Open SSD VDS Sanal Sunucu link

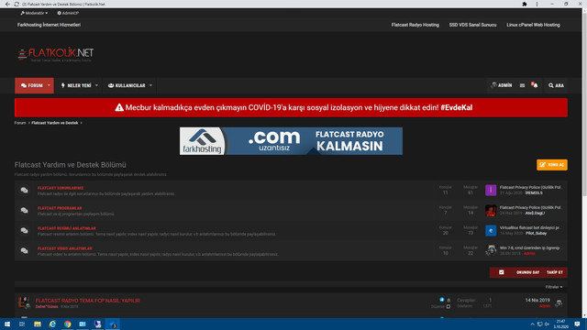point(473,25)
